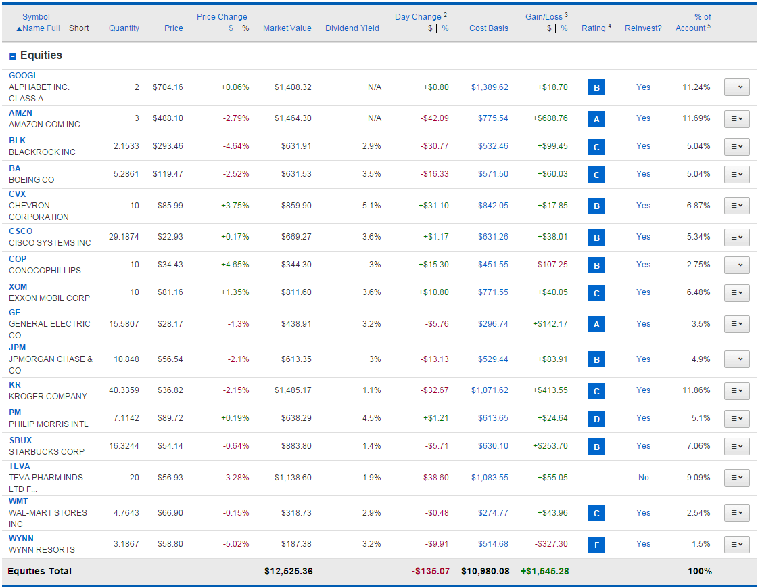This screenshot has height=588, width=758.
Task: Collapse the Equities section
Action: pos(13,57)
